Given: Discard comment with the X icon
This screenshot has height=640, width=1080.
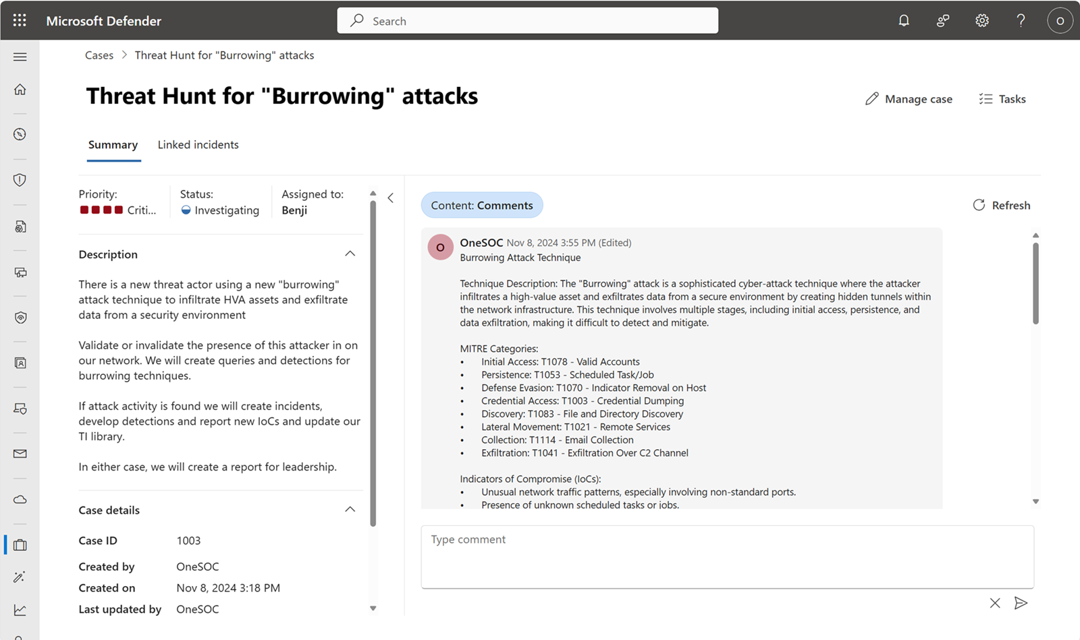Looking at the screenshot, I should (995, 603).
